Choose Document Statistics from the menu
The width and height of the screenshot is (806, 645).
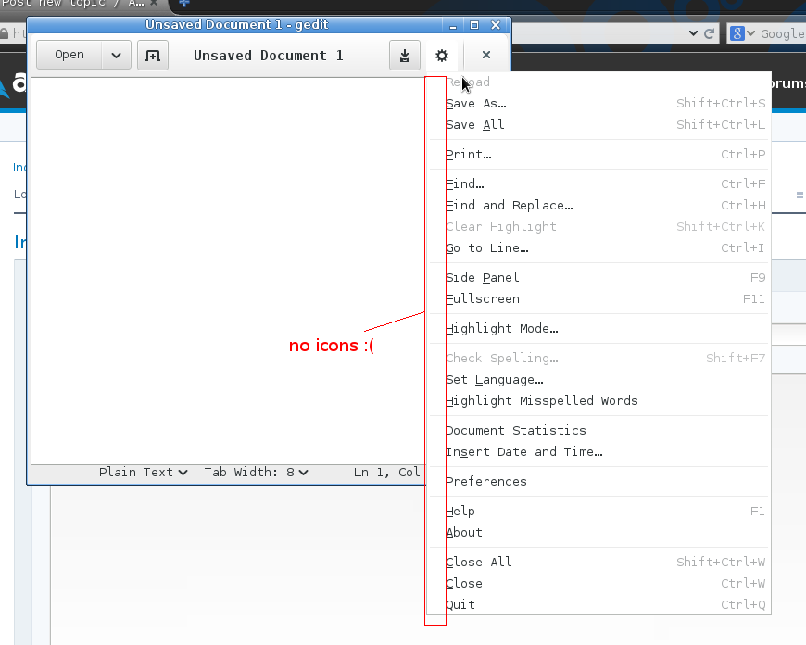click(516, 430)
